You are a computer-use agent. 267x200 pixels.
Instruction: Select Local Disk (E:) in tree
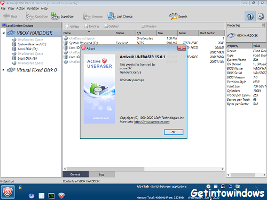tap(27, 58)
